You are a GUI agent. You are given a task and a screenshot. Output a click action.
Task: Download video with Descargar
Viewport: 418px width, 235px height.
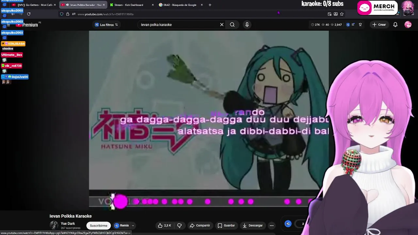(253, 226)
